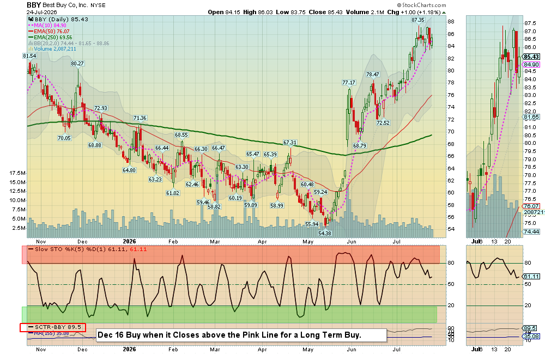545x354 pixels.
Task: Click the Open 84.15 value
Action: pyautogui.click(x=224, y=12)
